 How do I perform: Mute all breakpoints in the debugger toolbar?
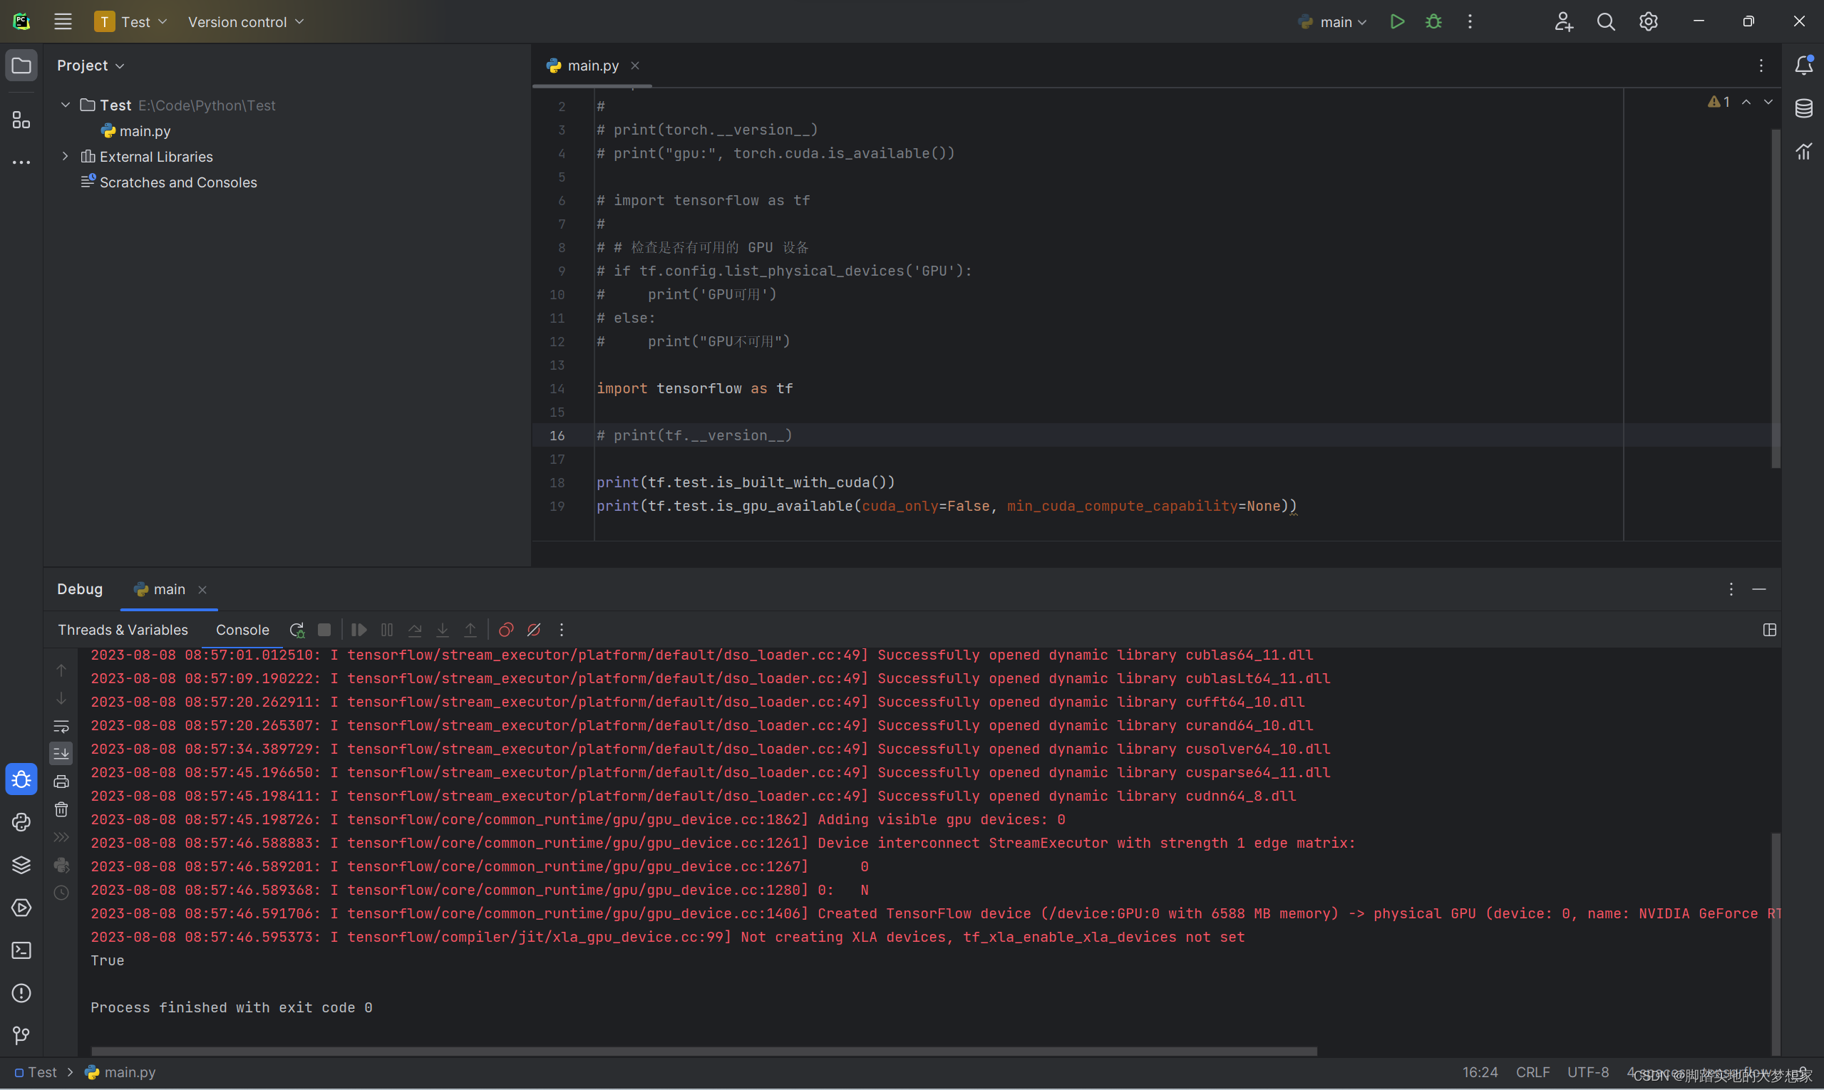click(x=535, y=630)
